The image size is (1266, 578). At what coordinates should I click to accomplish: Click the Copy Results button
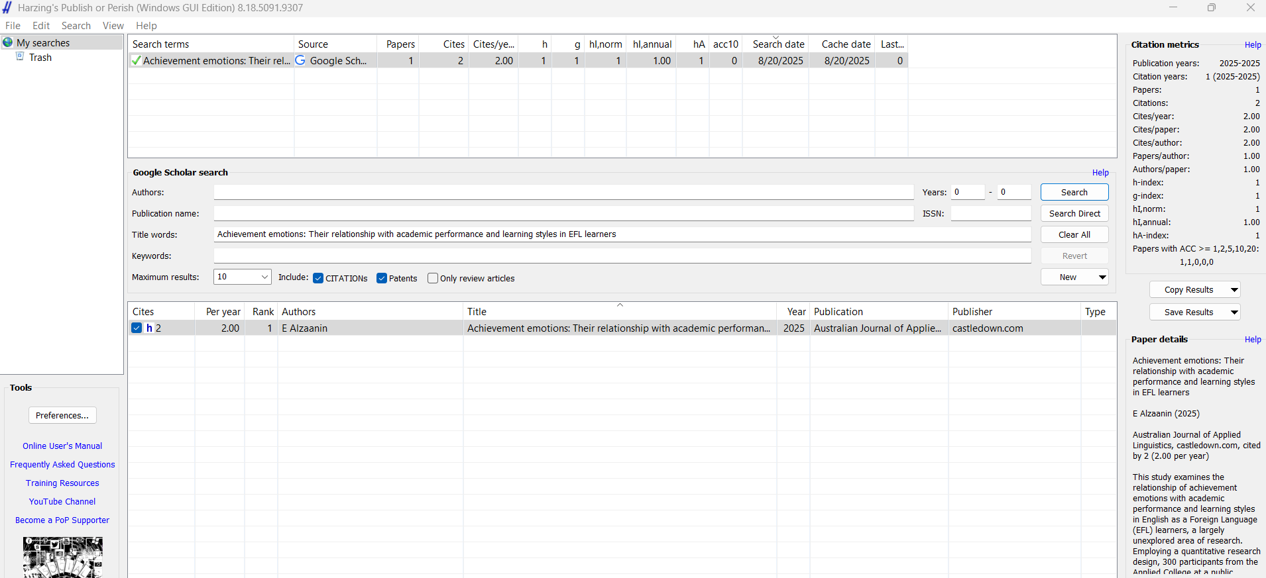pyautogui.click(x=1188, y=290)
